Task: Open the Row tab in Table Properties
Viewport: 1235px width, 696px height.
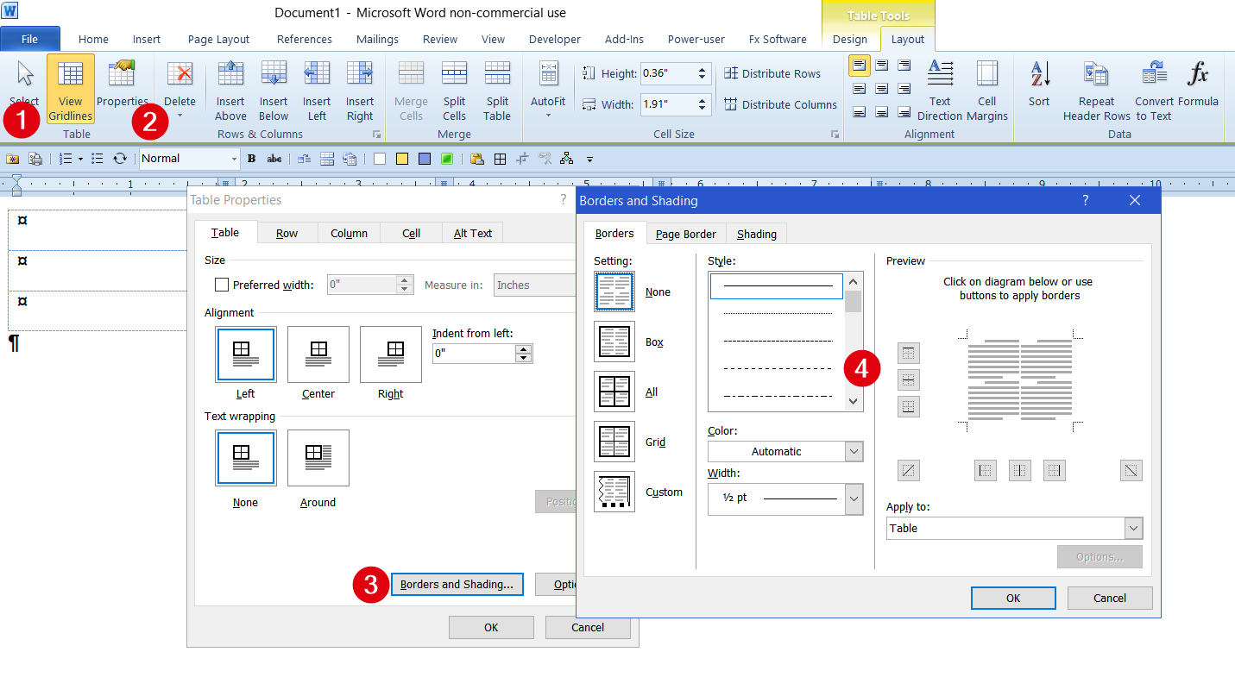Action: click(x=287, y=233)
